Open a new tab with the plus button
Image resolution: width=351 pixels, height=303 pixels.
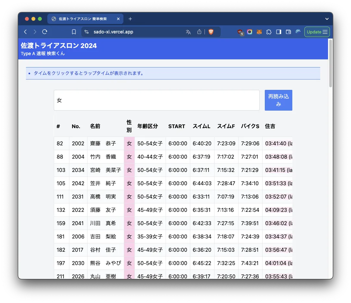(x=130, y=19)
